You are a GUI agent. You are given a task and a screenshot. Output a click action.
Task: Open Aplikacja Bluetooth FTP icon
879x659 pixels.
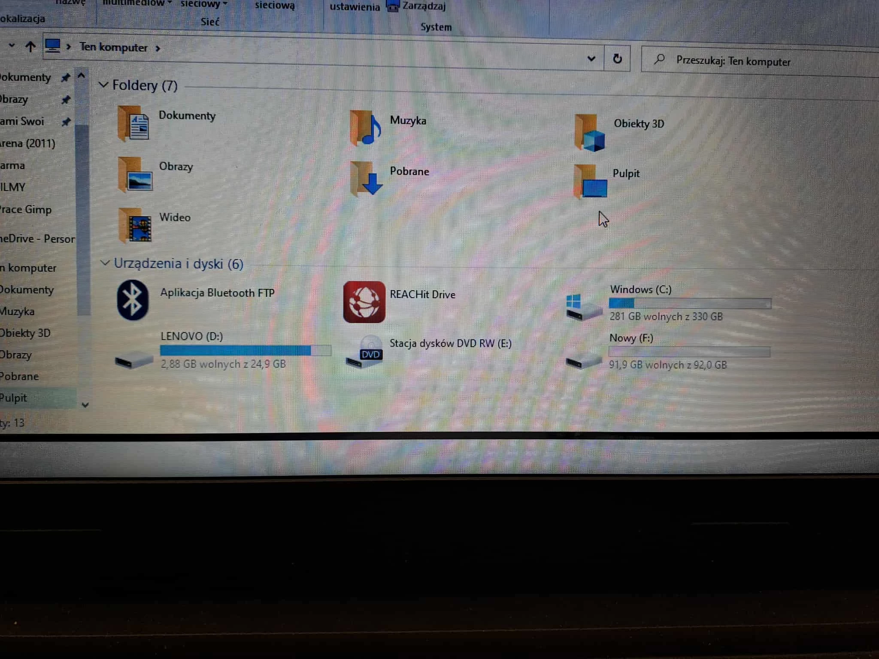(133, 300)
